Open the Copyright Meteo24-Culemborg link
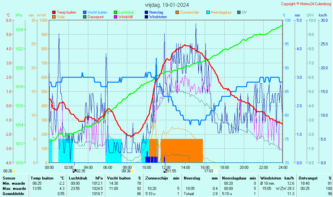The height and width of the screenshot is (197, 333). [306, 4]
